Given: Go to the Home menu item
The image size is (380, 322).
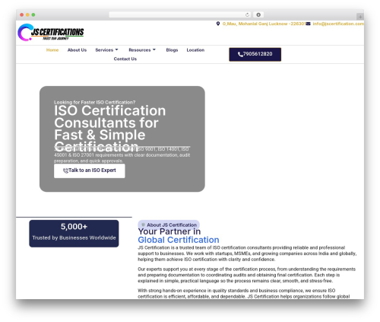Looking at the screenshot, I should tap(52, 50).
